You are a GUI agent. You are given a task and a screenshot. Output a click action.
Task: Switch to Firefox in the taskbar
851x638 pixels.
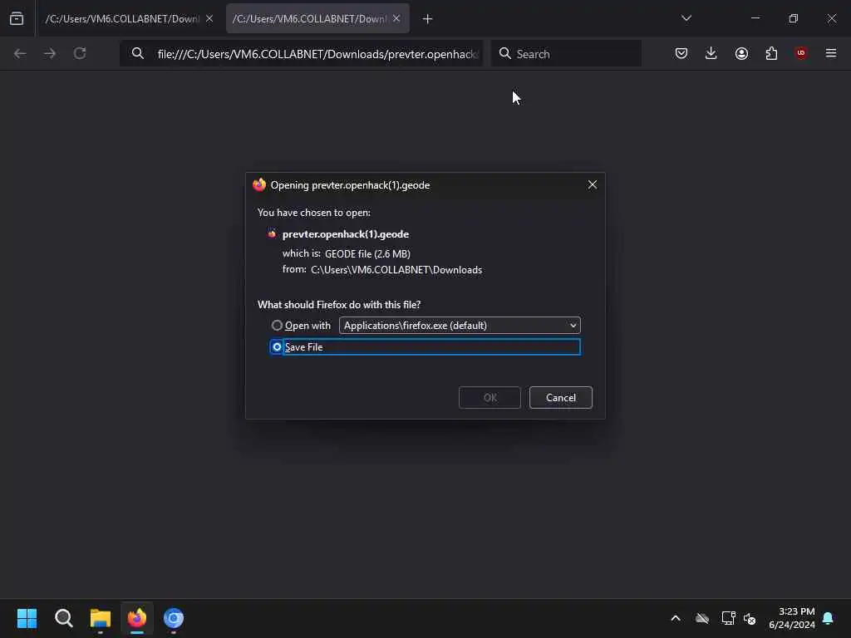[137, 618]
